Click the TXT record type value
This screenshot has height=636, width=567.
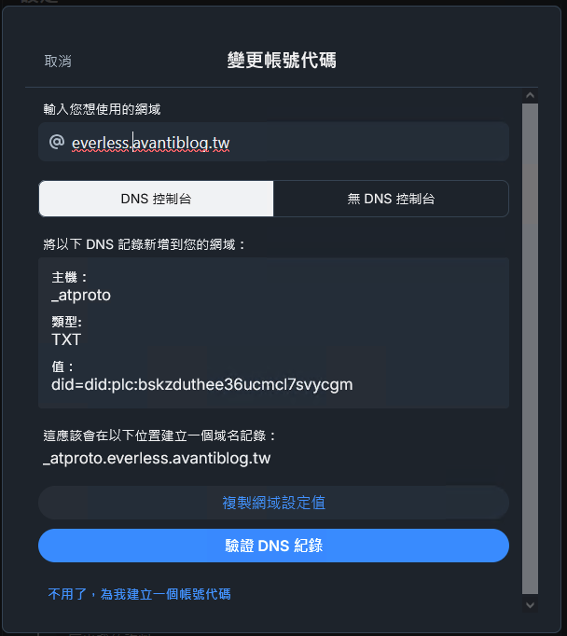66,339
